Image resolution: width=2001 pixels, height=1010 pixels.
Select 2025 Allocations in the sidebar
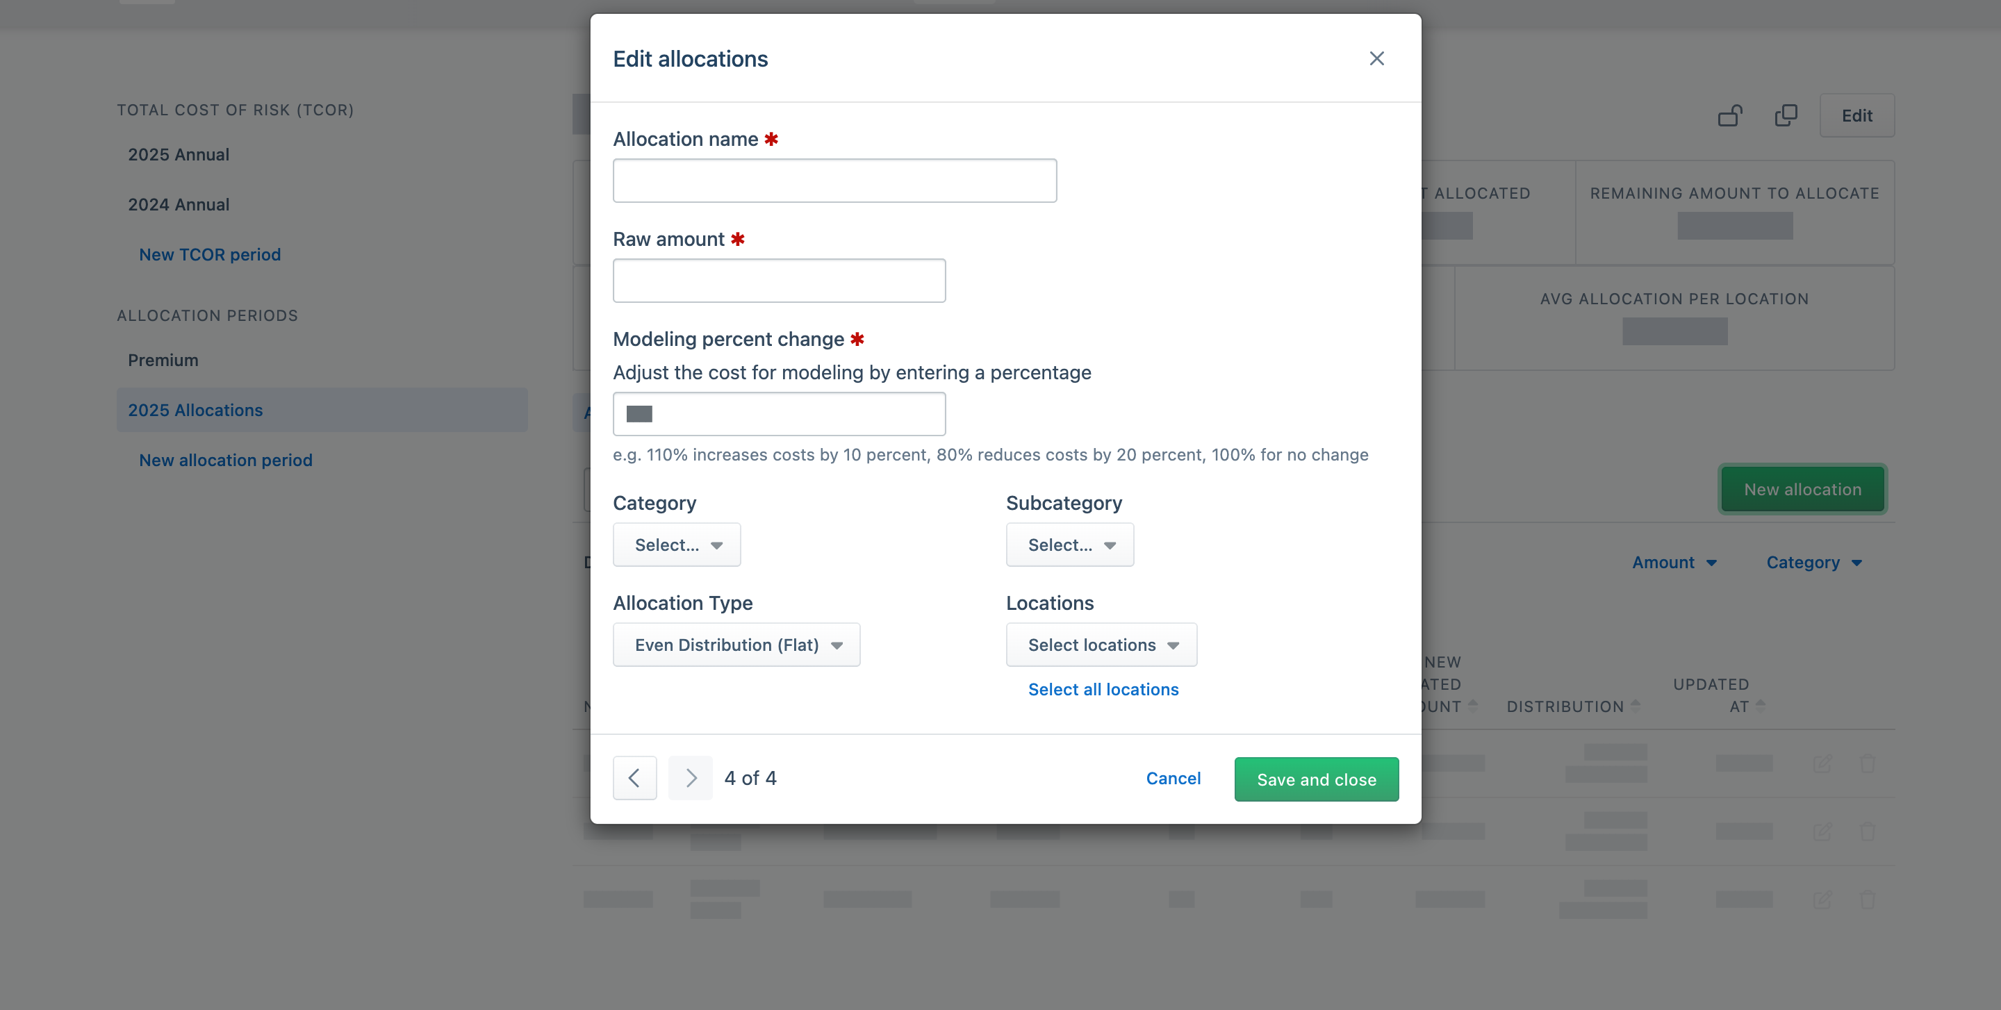[x=195, y=410]
